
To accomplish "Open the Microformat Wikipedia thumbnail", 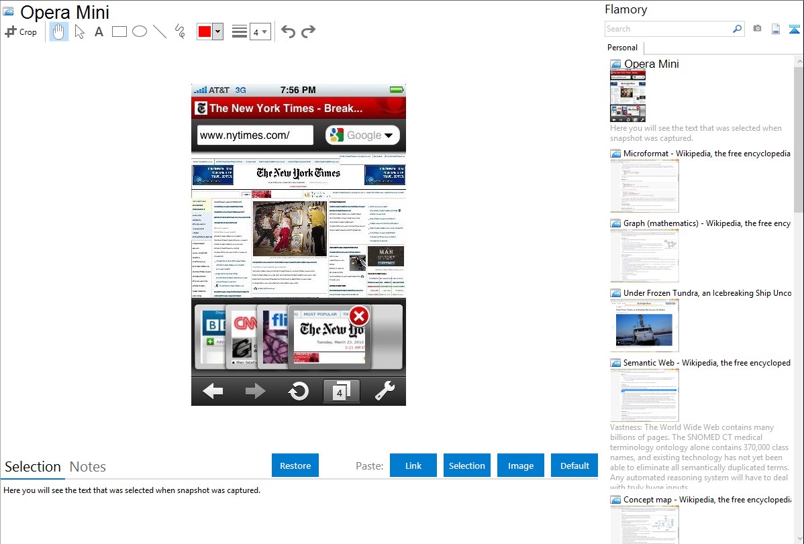I will click(x=644, y=186).
